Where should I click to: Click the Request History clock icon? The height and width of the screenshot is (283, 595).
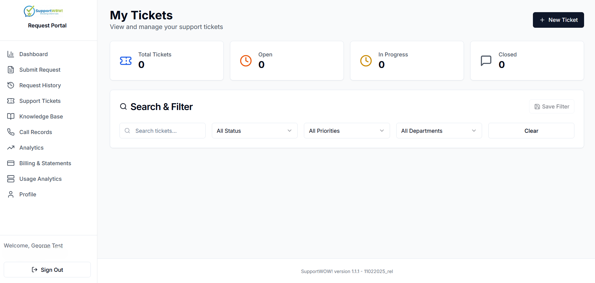pos(11,85)
